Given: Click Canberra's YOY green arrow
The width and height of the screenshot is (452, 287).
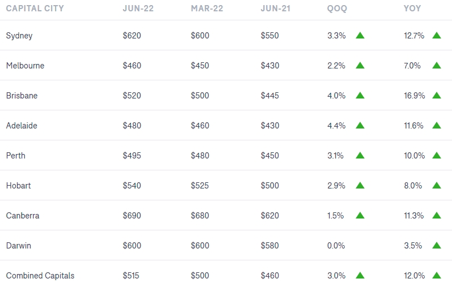Looking at the screenshot, I should click(x=437, y=215).
